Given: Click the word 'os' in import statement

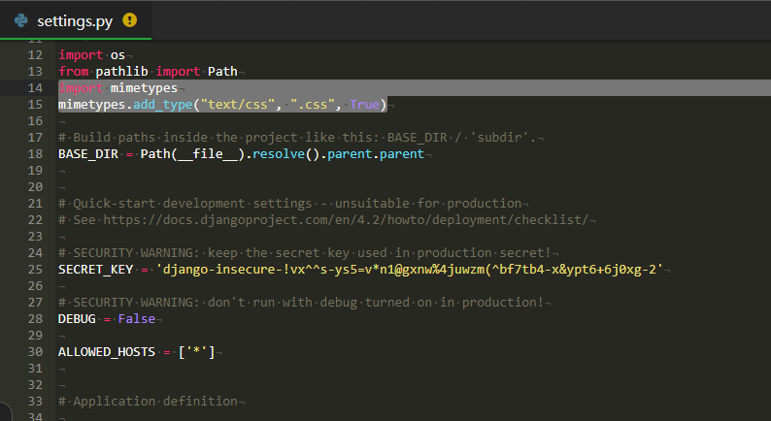Looking at the screenshot, I should 118,55.
